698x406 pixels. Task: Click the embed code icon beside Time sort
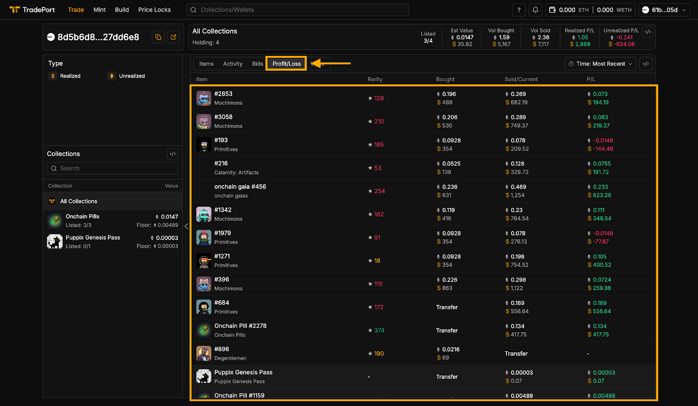(x=646, y=64)
